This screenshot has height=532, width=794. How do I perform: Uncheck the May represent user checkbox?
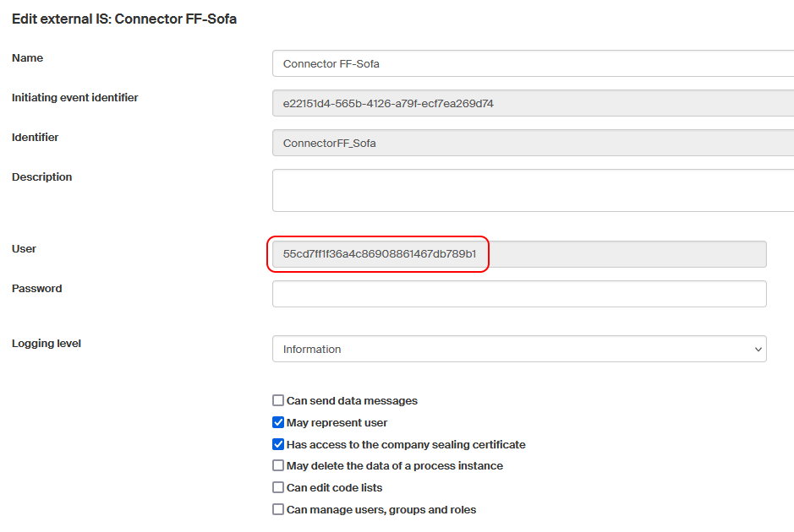[x=278, y=422]
